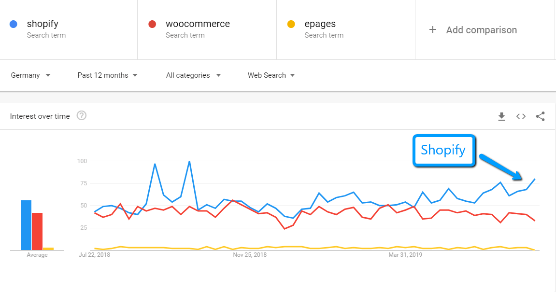The image size is (556, 292).
Task: Click the yellow epages color dot
Action: point(291,24)
